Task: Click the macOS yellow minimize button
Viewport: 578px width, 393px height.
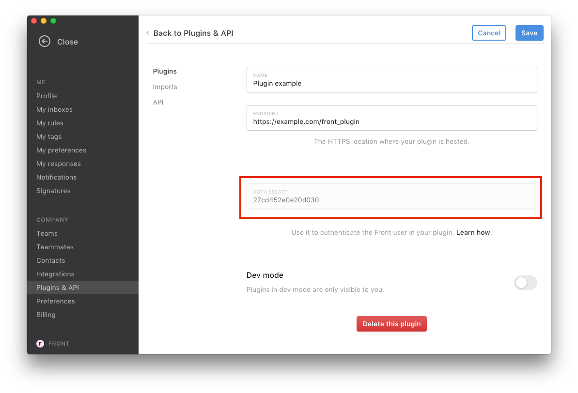Action: coord(44,21)
